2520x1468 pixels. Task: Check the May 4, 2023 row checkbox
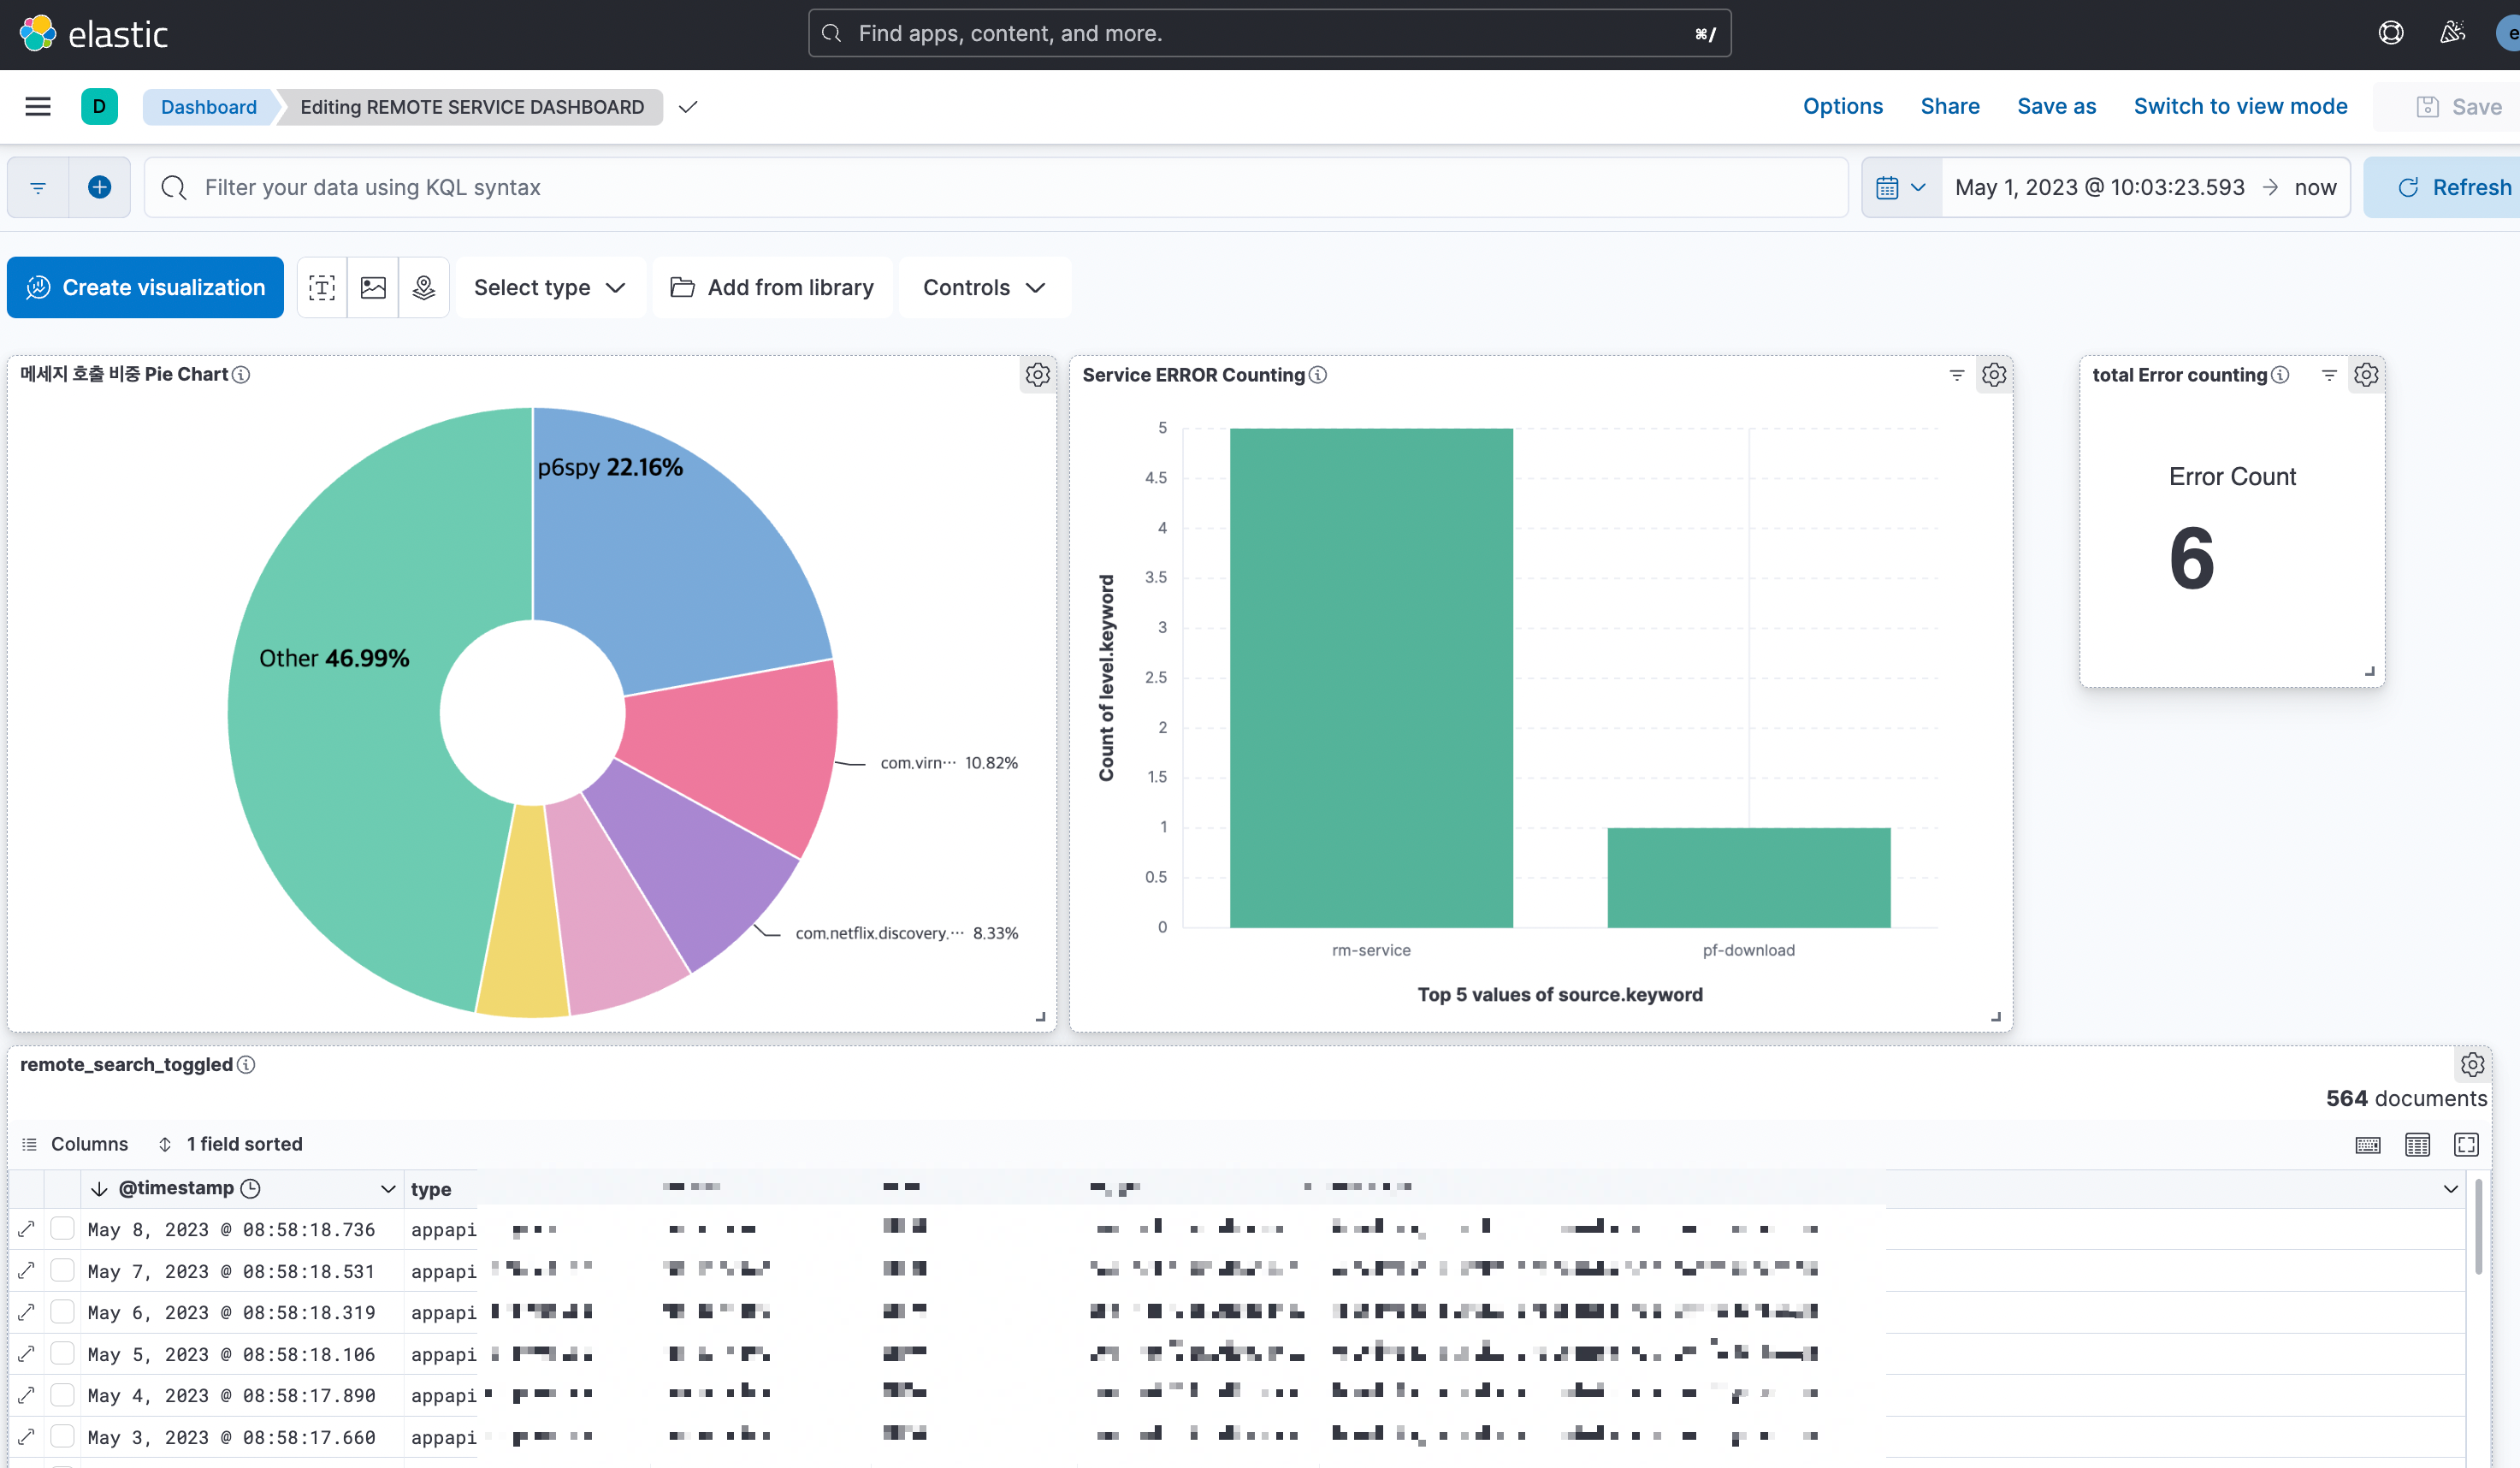62,1394
